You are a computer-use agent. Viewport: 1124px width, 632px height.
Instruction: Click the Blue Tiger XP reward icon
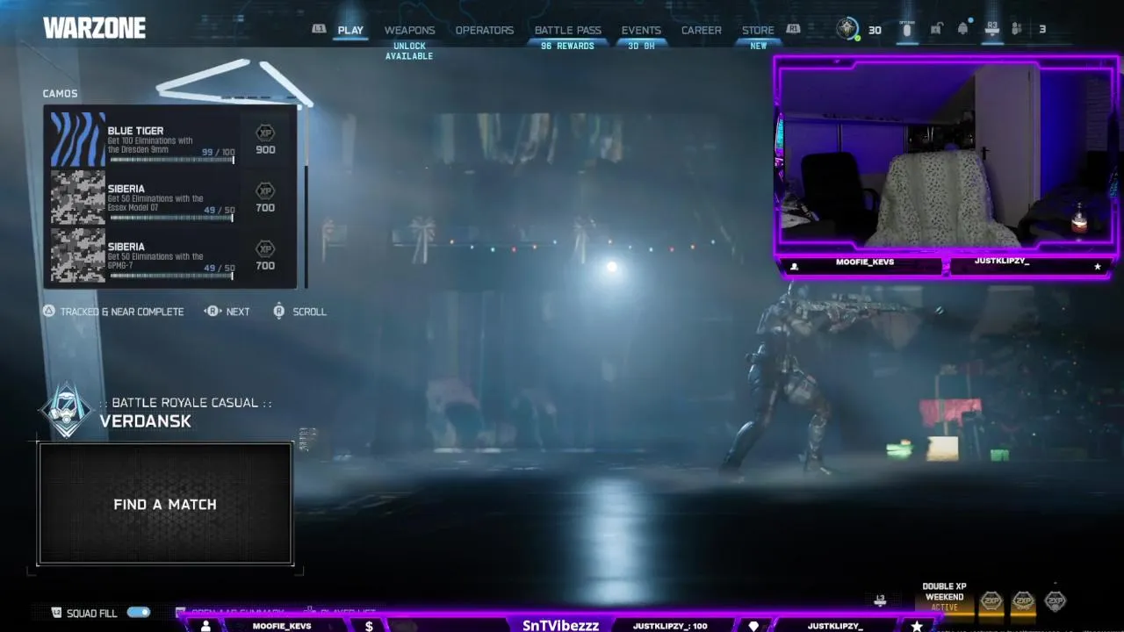pos(265,133)
